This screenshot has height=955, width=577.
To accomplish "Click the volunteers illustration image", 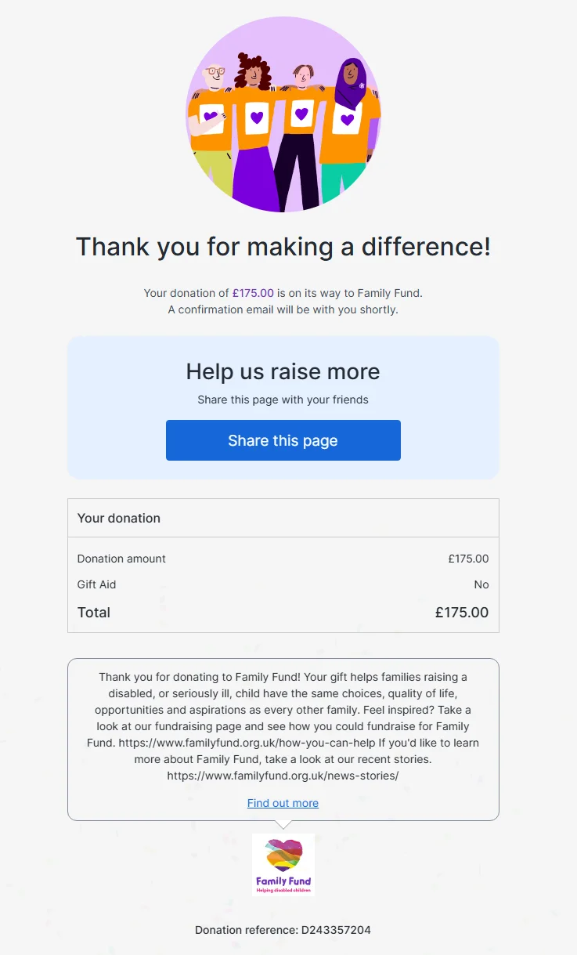I will [x=283, y=118].
